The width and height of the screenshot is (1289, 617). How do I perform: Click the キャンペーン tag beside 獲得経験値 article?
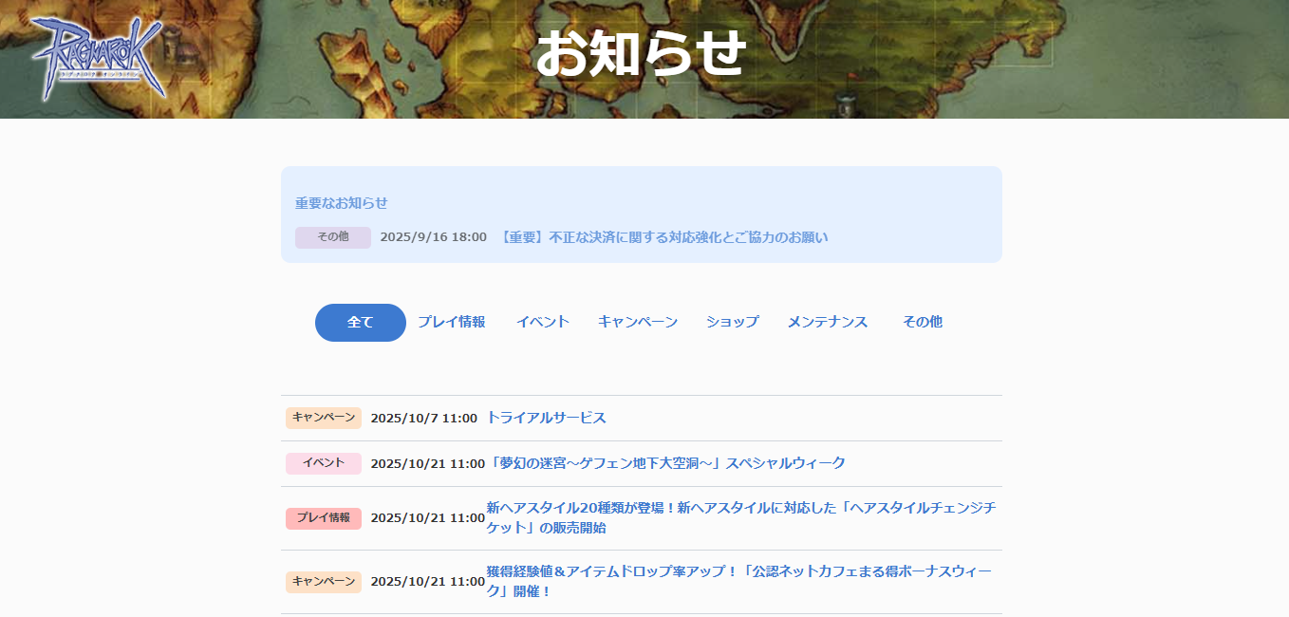324,582
